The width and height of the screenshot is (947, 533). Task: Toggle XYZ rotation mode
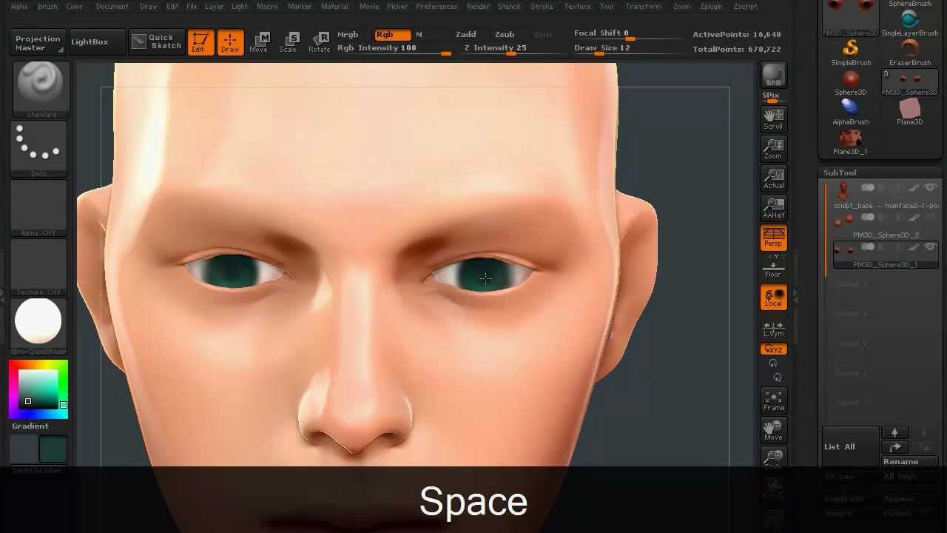point(773,349)
